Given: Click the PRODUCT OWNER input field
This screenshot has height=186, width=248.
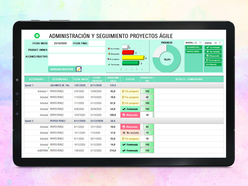Looking at the screenshot, I should 77,50.
